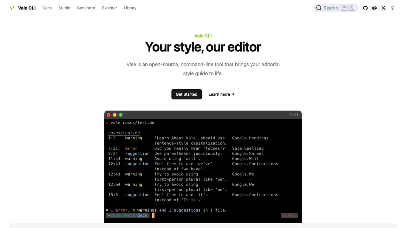
Task: Open the Library nav item
Action: [130, 8]
